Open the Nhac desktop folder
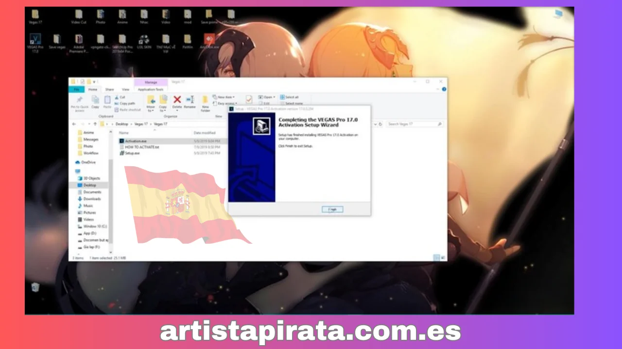622x349 pixels. click(144, 17)
